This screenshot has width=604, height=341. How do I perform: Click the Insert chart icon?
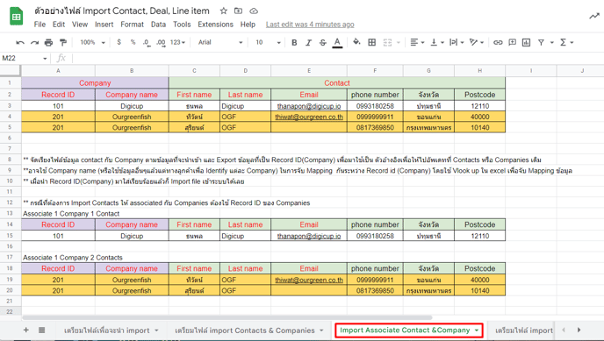tap(526, 42)
